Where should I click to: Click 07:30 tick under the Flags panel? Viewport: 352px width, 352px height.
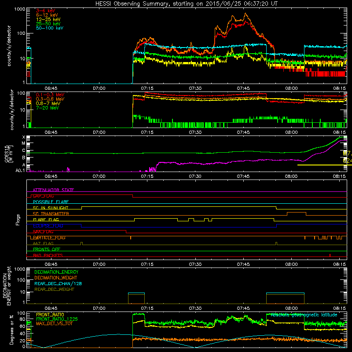click(195, 264)
